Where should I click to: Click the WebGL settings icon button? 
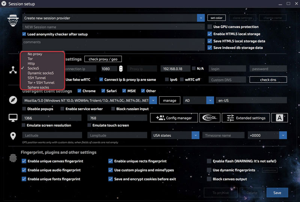pos(210,118)
